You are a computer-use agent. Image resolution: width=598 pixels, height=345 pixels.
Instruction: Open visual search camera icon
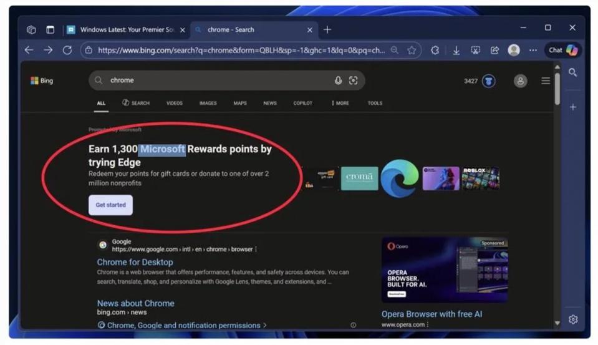click(353, 80)
